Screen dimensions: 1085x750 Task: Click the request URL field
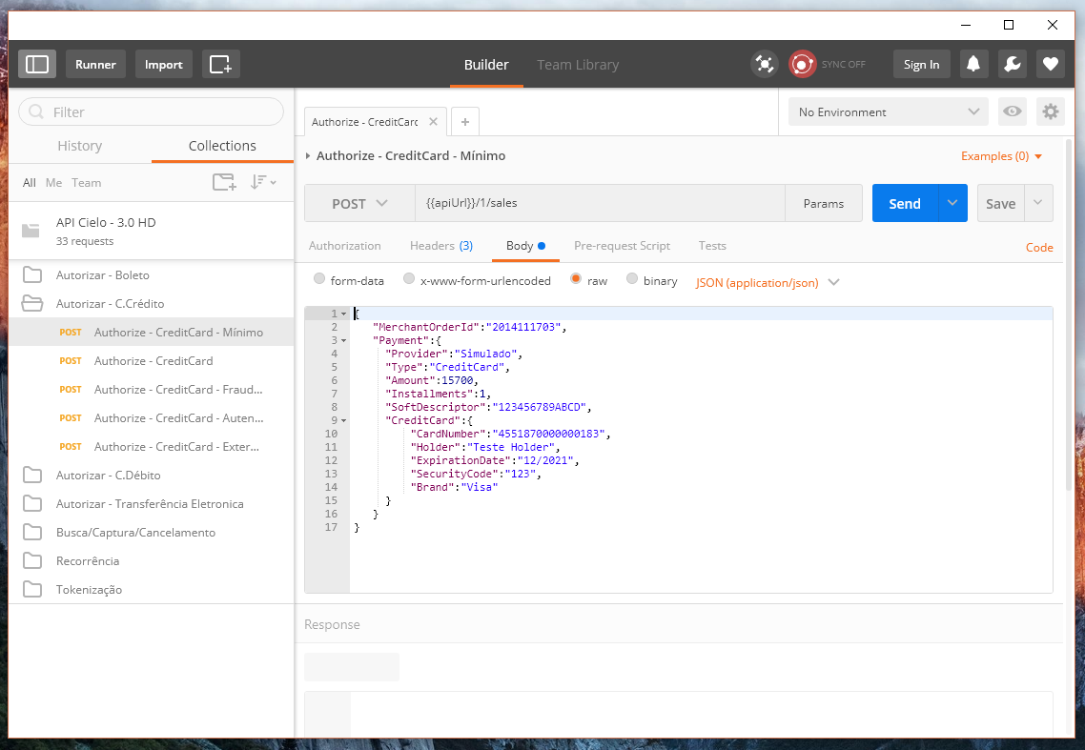[x=600, y=203]
